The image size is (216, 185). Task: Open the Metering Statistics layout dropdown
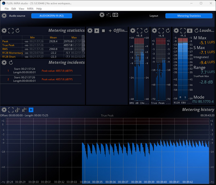click(189, 16)
